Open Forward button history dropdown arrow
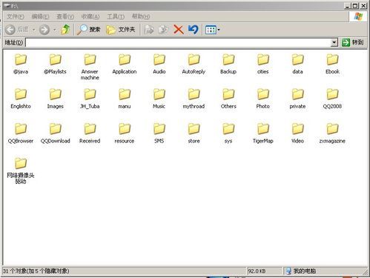This screenshot has width=370, height=278. 55,30
